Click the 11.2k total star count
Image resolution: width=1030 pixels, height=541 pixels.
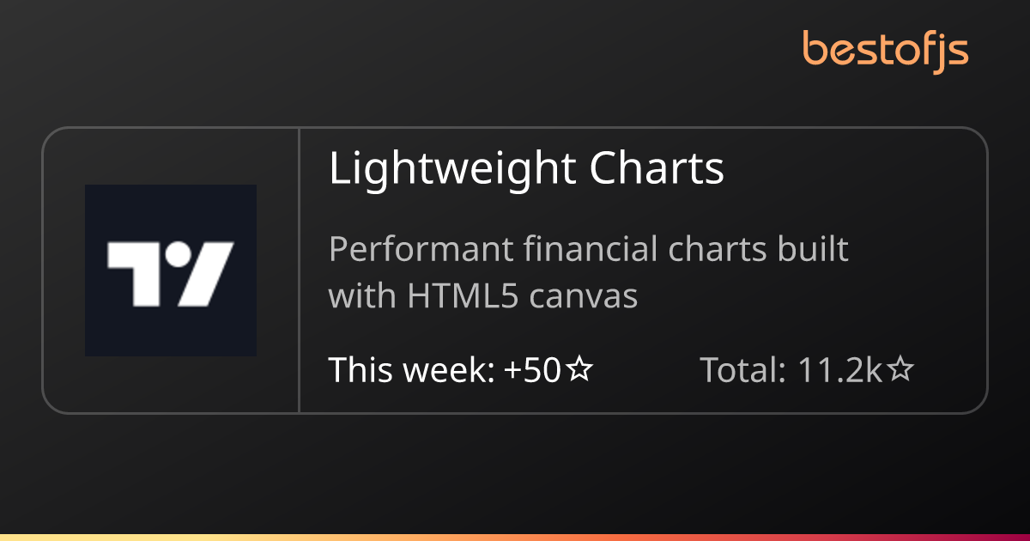click(x=840, y=370)
